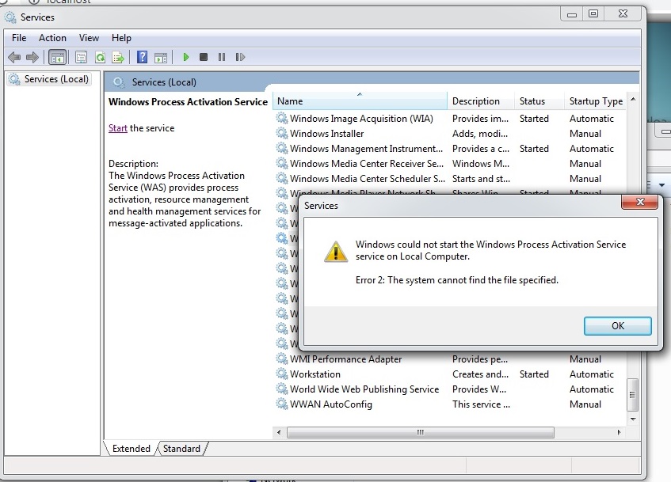Screen dimensions: 671x482
Task: Click gear icon beside Windows Image Acquisition
Action: (281, 119)
